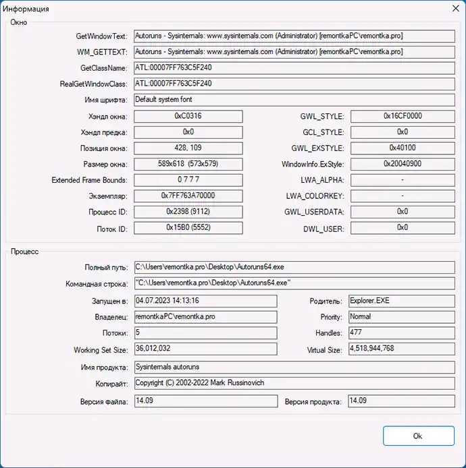
Task: Click the Запущен в date field
Action: tap(206, 301)
